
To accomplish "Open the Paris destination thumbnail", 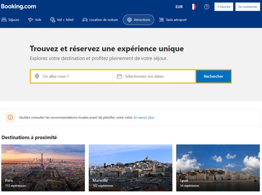I will [x=43, y=167].
